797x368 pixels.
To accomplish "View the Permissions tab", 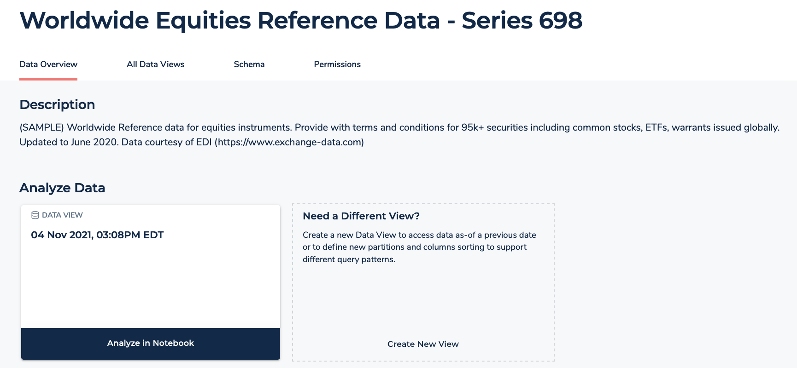I will point(337,64).
